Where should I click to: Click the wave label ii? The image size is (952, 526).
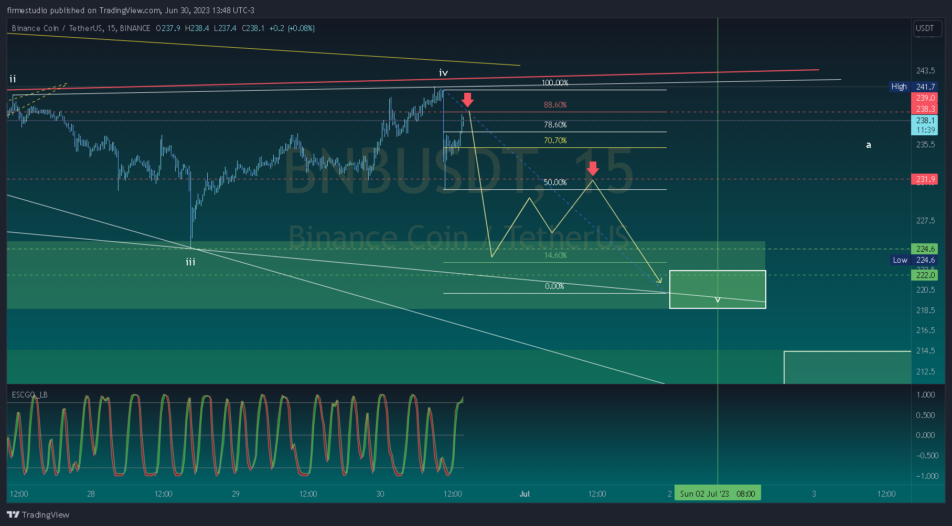[13, 79]
